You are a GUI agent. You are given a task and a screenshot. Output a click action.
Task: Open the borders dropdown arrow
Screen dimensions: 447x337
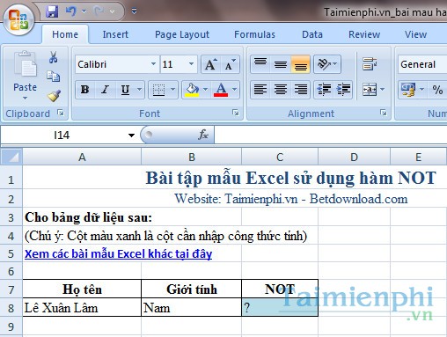(x=172, y=90)
